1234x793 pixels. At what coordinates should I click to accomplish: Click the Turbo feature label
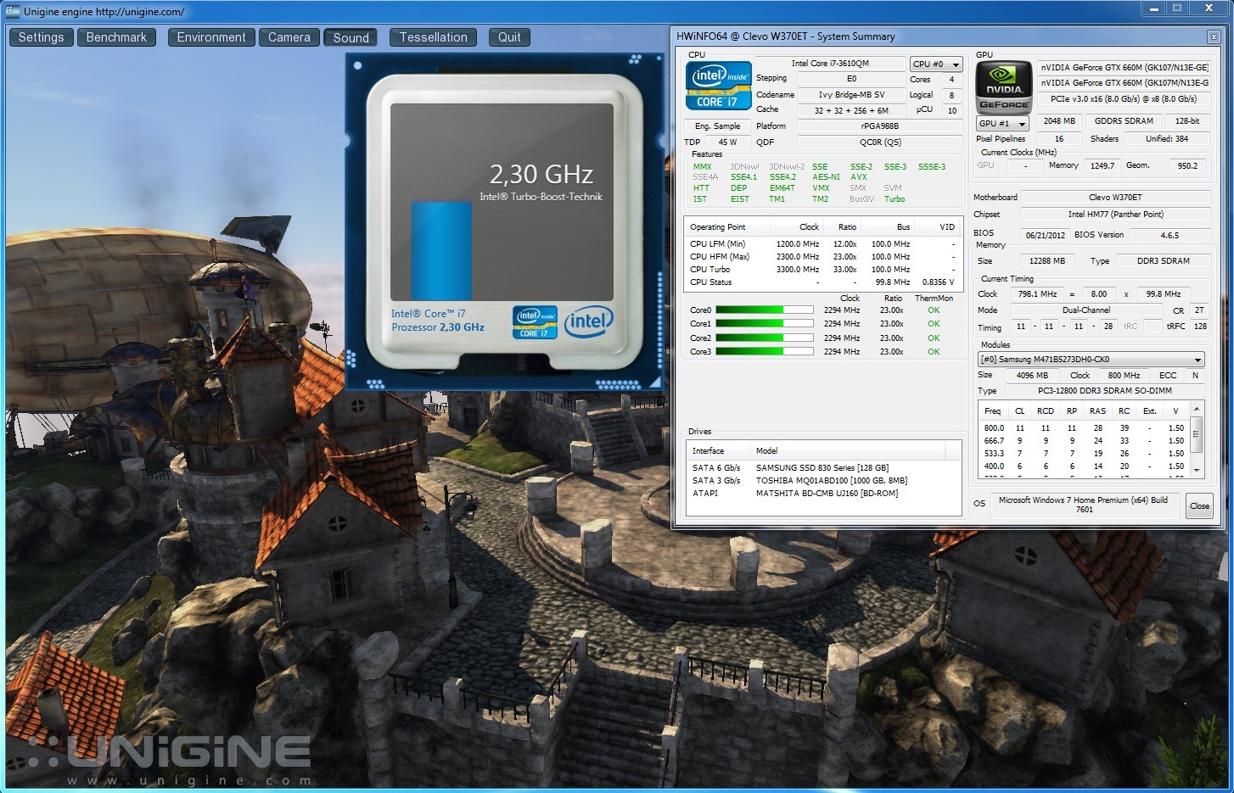coord(895,199)
